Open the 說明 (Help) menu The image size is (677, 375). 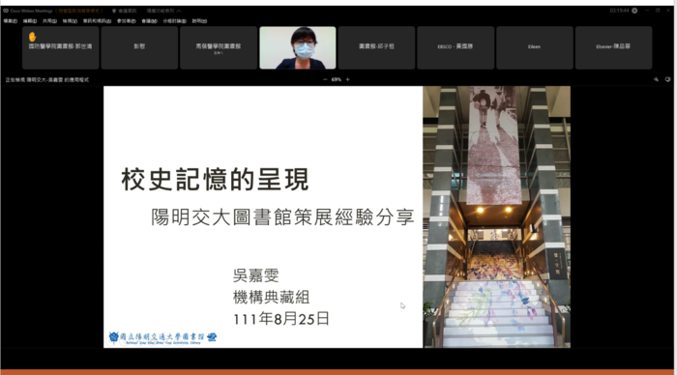(199, 20)
